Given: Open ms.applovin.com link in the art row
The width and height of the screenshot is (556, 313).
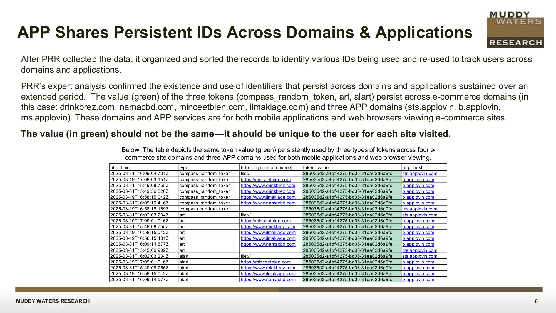Looking at the screenshot, I should pos(420,250).
